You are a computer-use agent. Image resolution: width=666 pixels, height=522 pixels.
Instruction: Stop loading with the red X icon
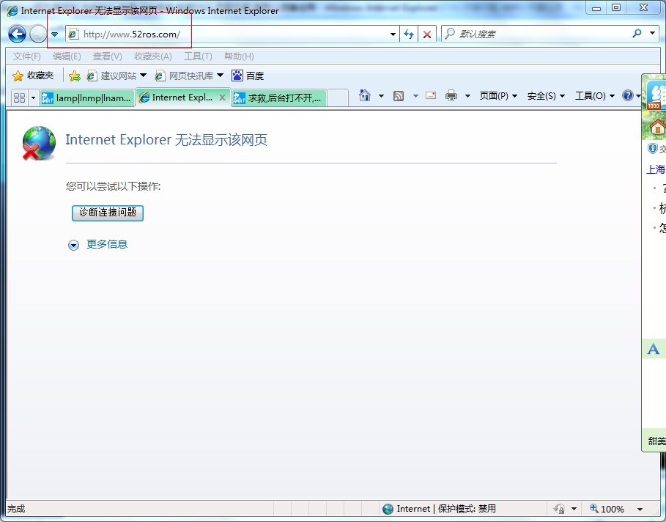[427, 34]
